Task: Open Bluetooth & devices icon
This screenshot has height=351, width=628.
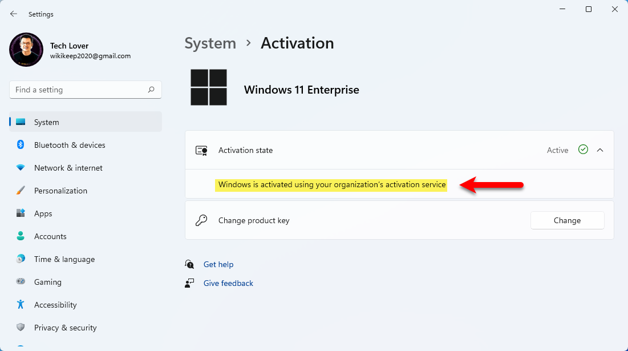Action: tap(21, 144)
